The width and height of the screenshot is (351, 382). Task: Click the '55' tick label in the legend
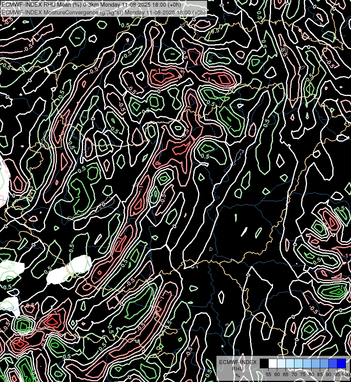[268, 375]
